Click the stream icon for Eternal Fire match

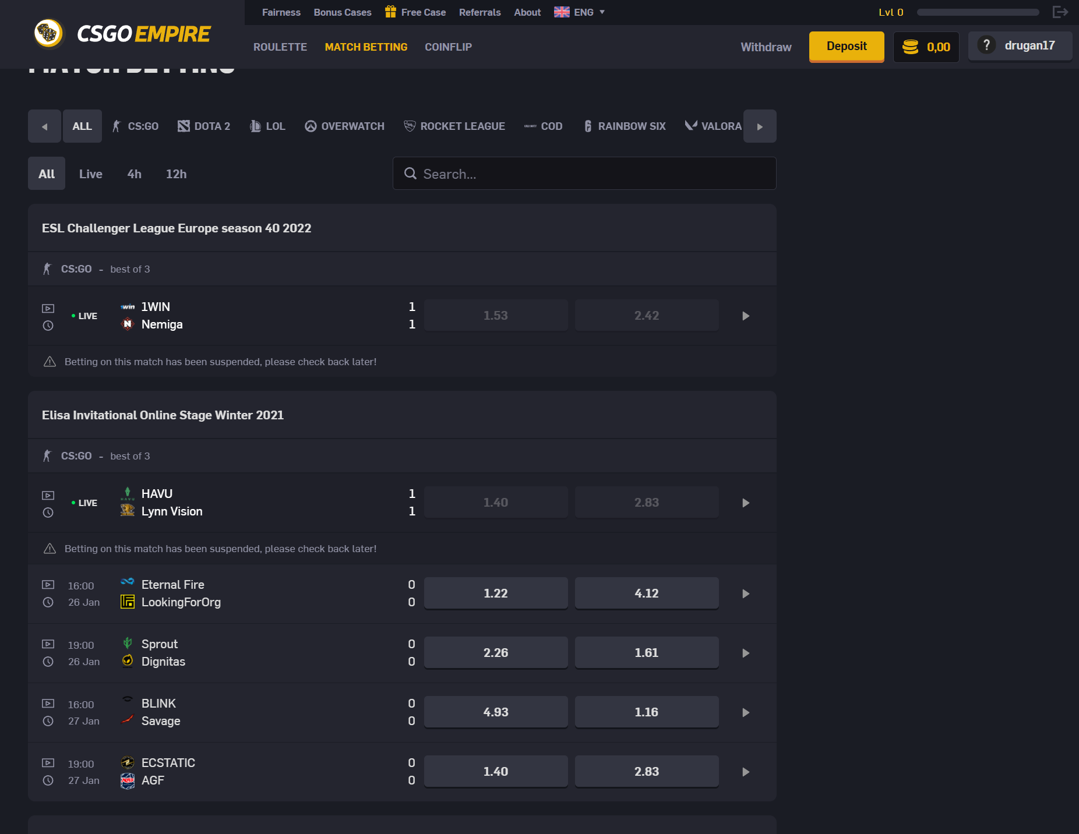[x=48, y=584]
